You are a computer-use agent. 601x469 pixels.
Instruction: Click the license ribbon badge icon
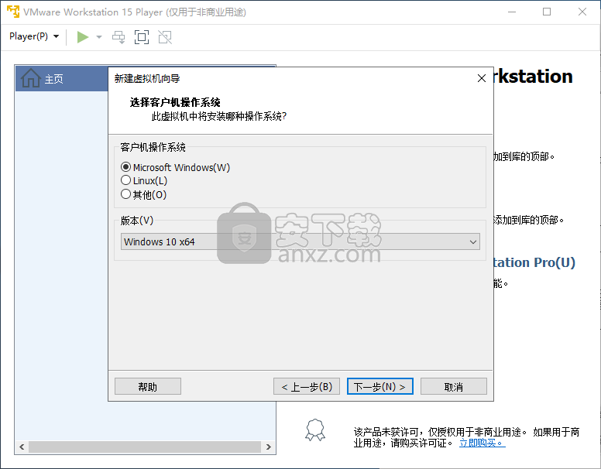pyautogui.click(x=315, y=430)
